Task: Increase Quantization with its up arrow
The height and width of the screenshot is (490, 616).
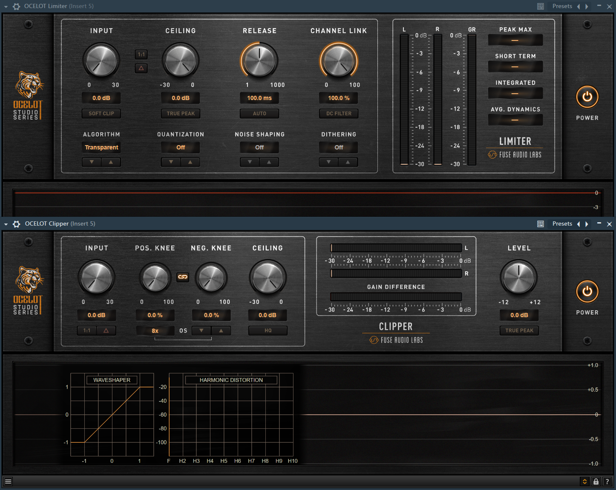Action: pos(190,162)
